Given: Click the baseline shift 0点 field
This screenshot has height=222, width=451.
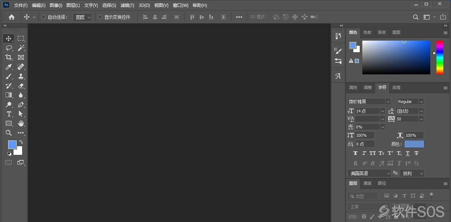Looking at the screenshot, I should (x=365, y=144).
